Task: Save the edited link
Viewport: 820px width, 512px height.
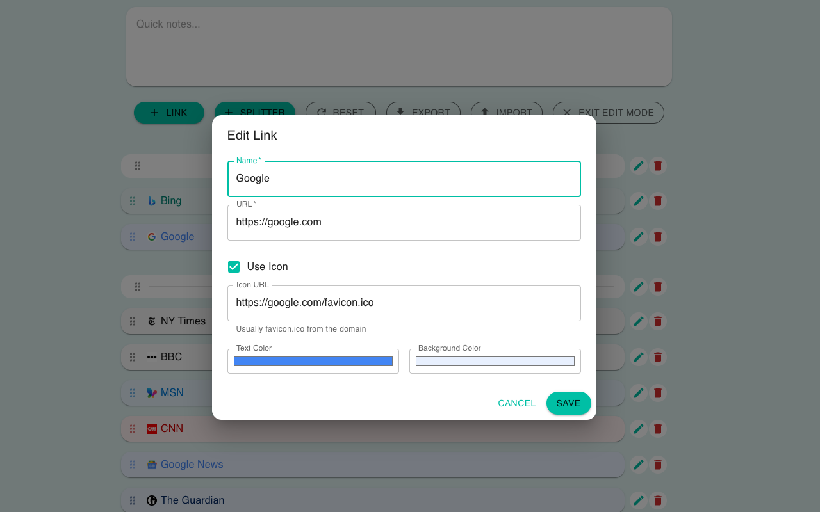Action: [x=568, y=403]
